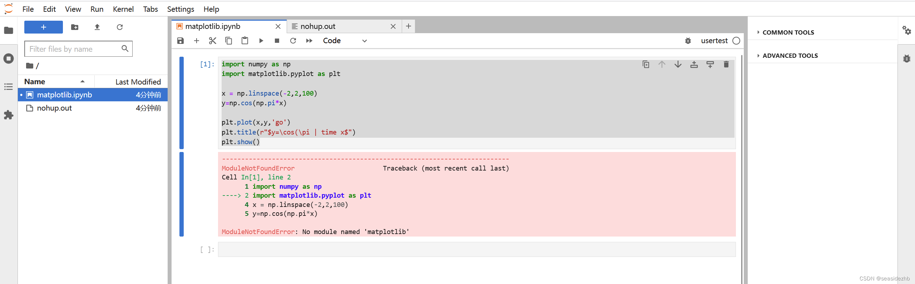Sort files by Name column header

coord(56,82)
